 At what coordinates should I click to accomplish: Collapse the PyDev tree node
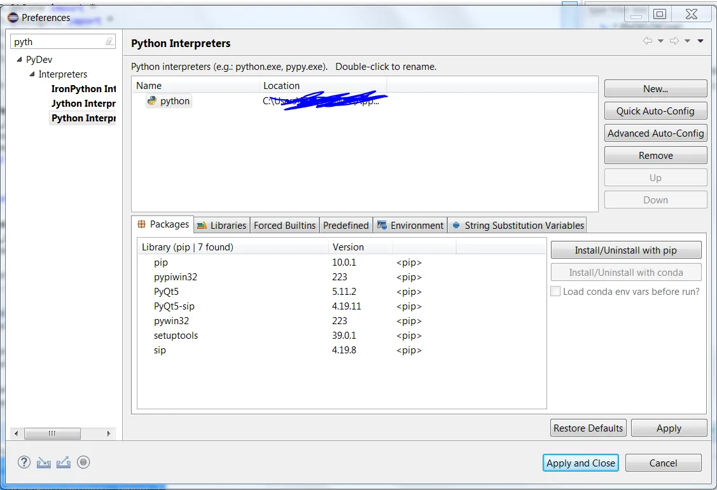19,59
